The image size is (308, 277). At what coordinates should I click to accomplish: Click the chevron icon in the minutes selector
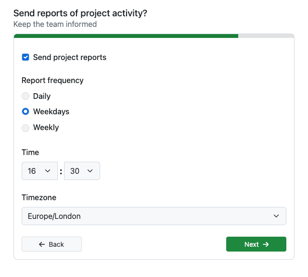90,171
